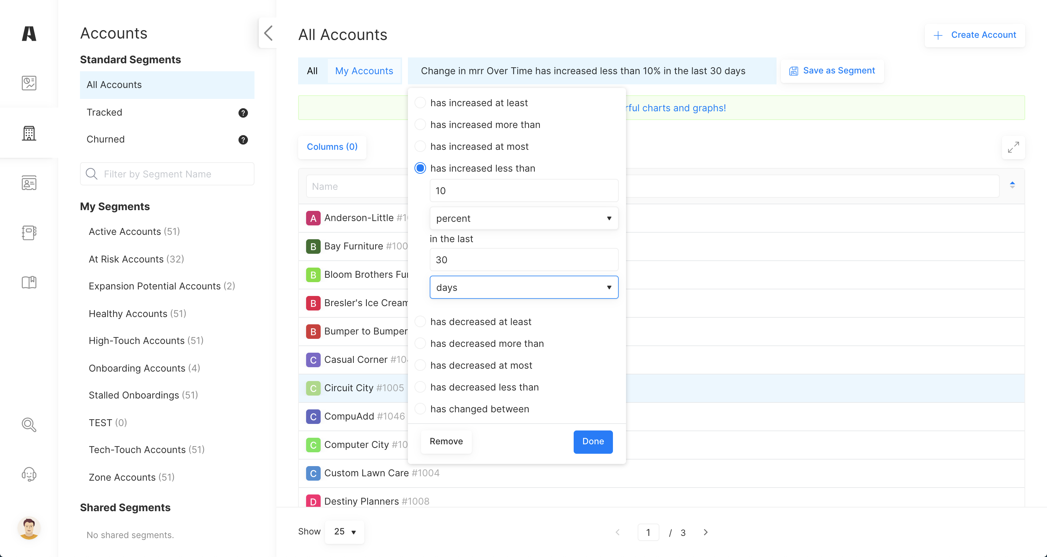Click the search magnifier icon in sidebar
The height and width of the screenshot is (557, 1047).
click(29, 424)
